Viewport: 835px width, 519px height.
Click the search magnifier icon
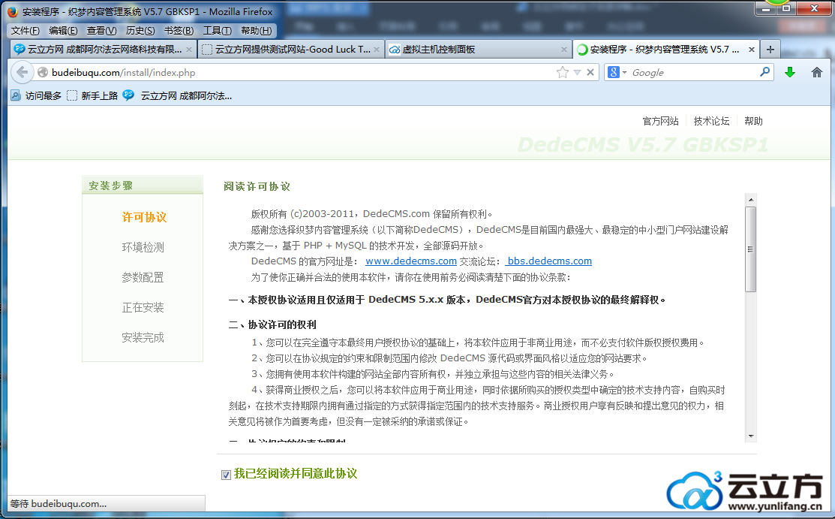pyautogui.click(x=765, y=72)
